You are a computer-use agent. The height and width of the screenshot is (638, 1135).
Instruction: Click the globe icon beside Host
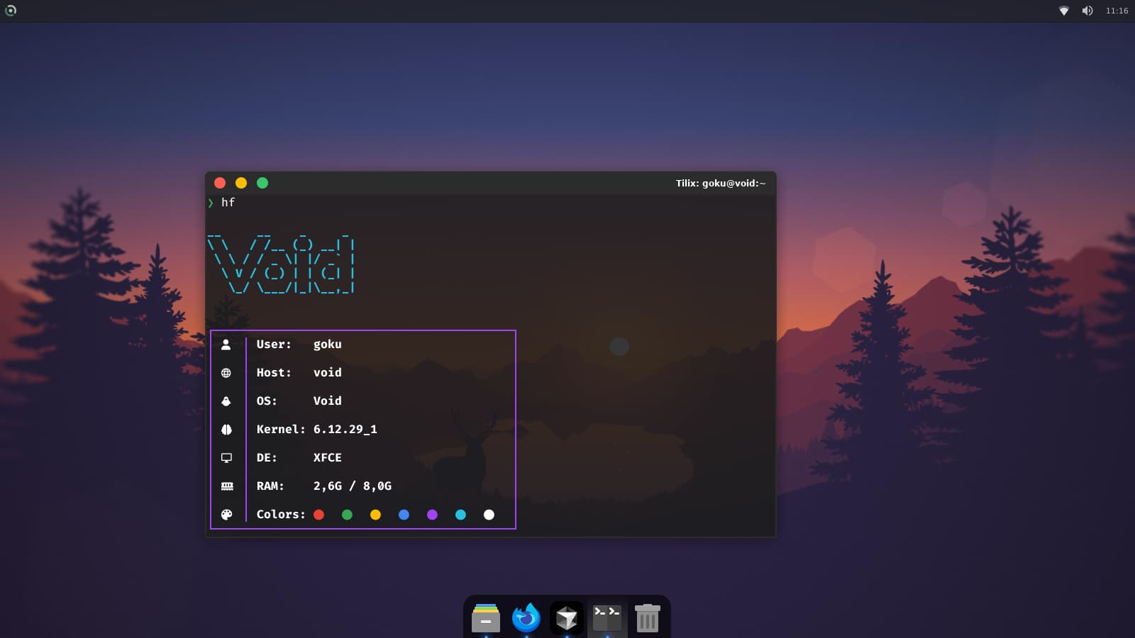pyautogui.click(x=226, y=373)
